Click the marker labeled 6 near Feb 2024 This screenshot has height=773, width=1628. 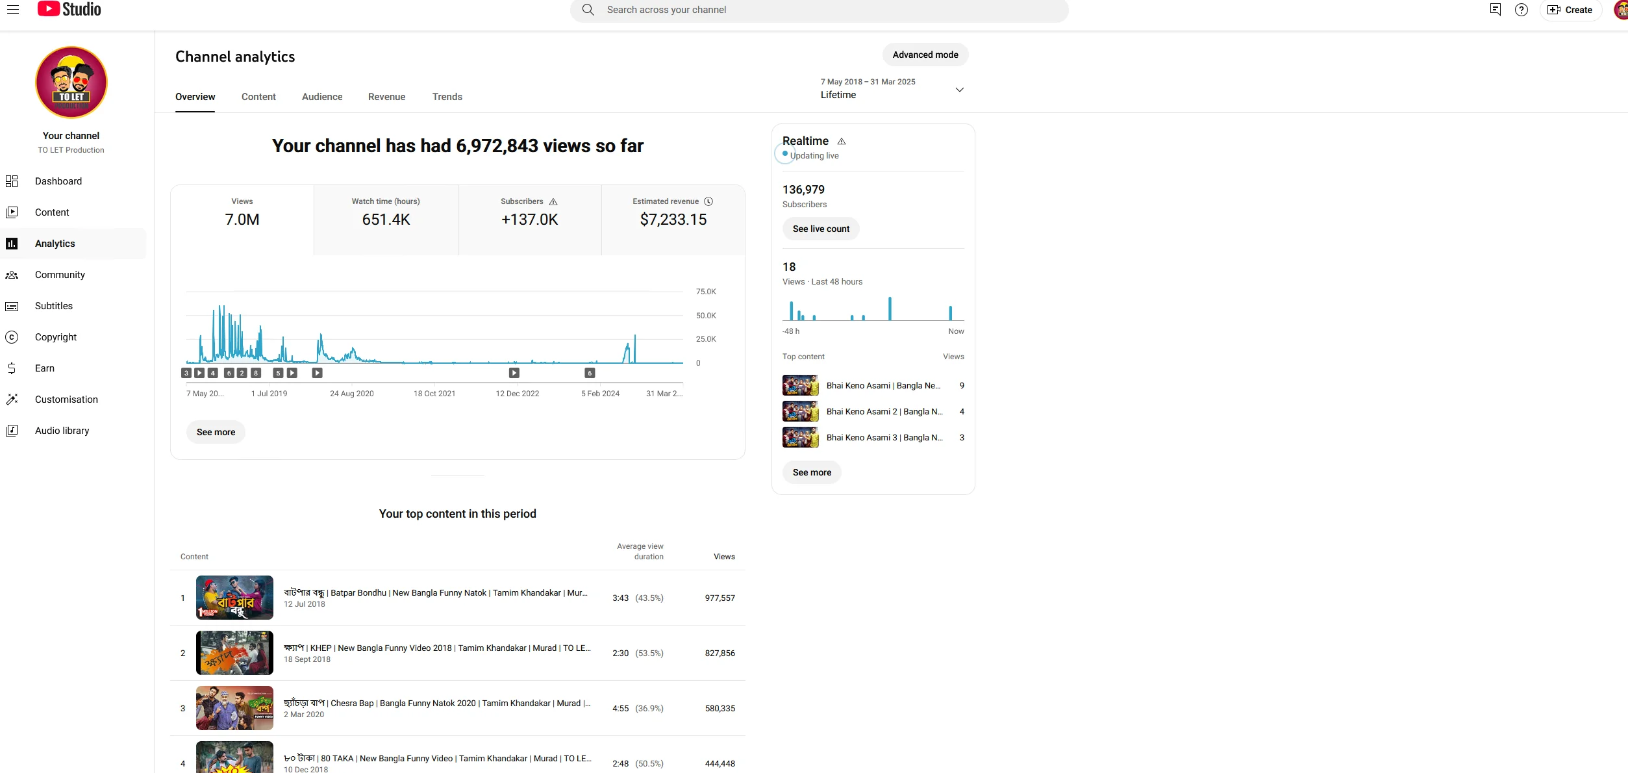point(590,373)
